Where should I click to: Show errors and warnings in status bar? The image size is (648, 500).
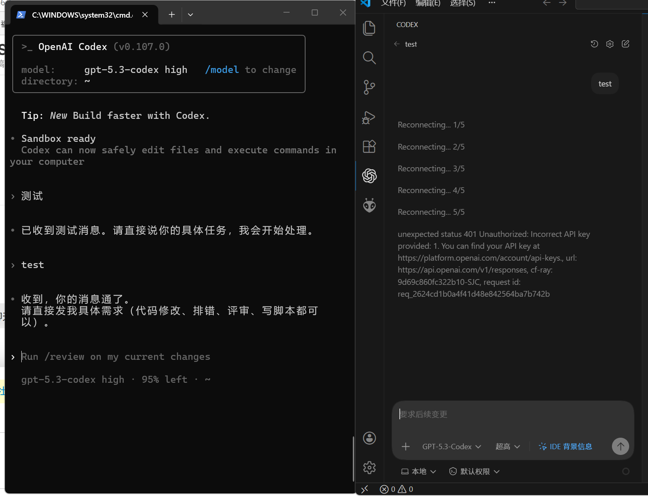coord(397,489)
